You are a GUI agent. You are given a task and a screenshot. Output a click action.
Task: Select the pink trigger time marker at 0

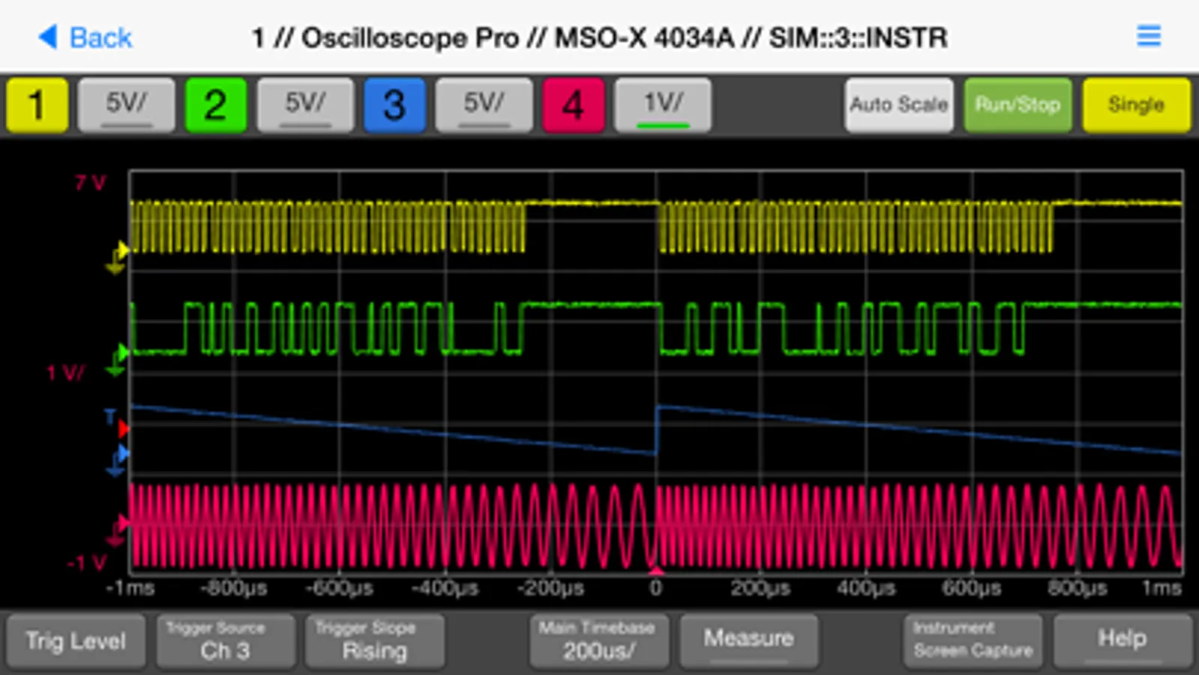click(x=656, y=571)
